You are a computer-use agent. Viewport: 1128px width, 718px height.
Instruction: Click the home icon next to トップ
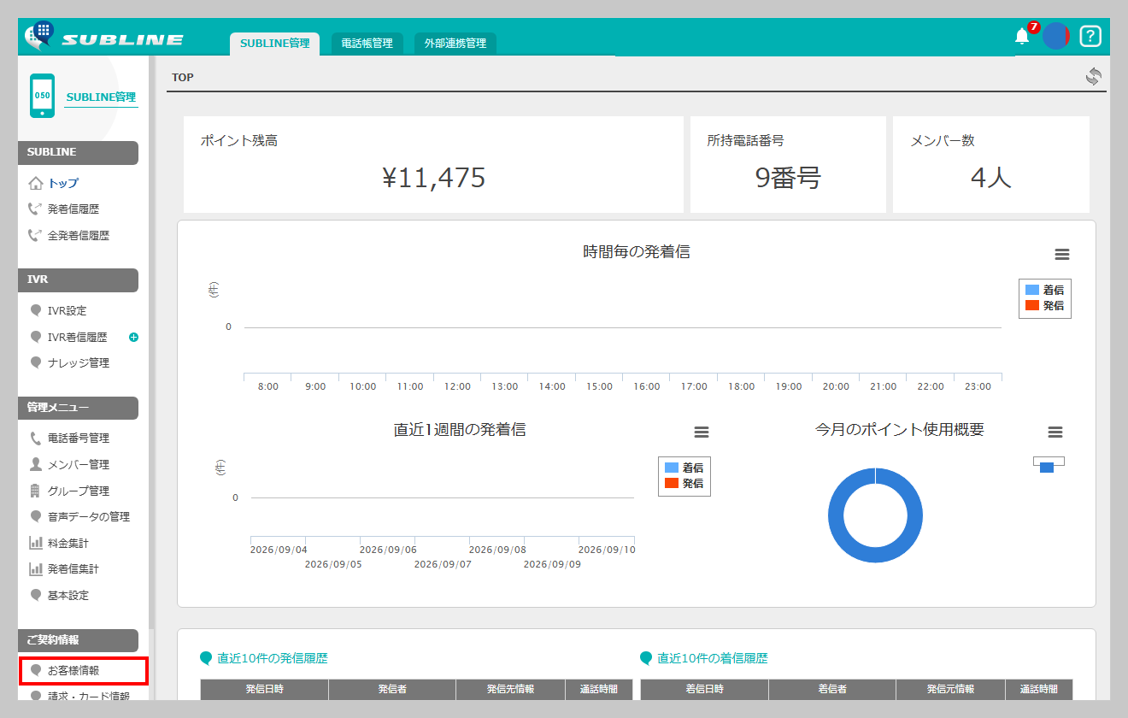[x=36, y=183]
